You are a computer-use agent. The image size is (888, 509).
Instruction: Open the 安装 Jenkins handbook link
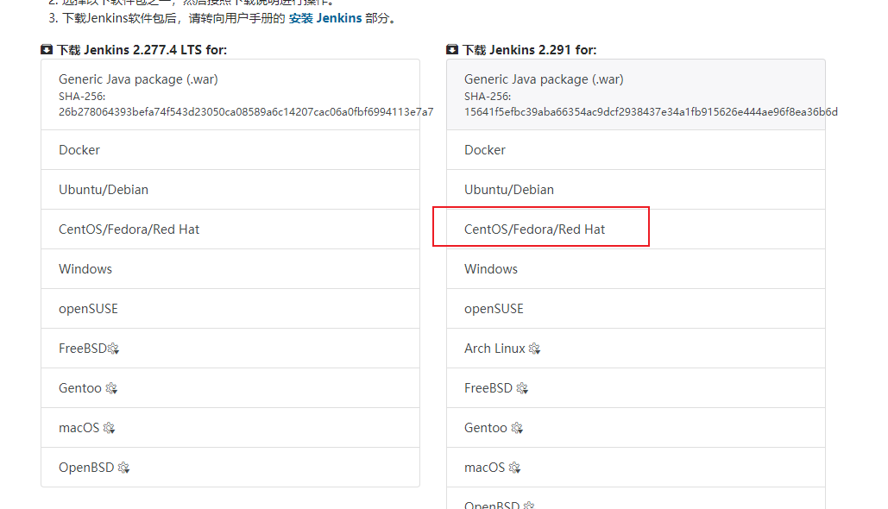point(321,18)
